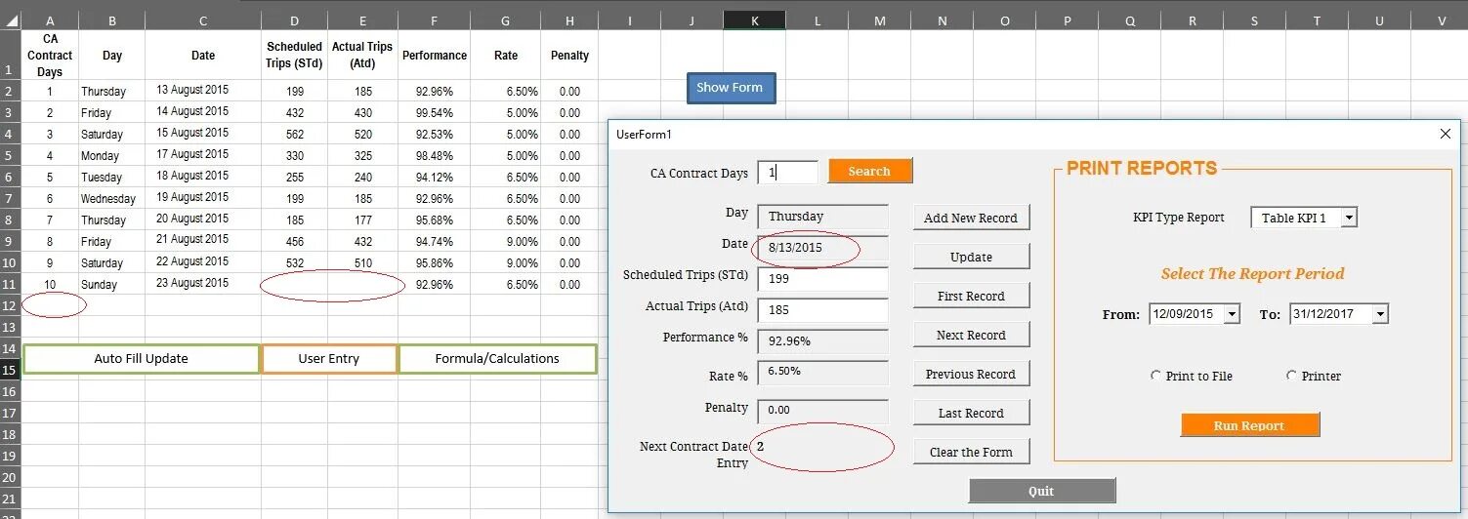Image resolution: width=1468 pixels, height=519 pixels.
Task: Select the Print to File option
Action: click(x=1191, y=376)
